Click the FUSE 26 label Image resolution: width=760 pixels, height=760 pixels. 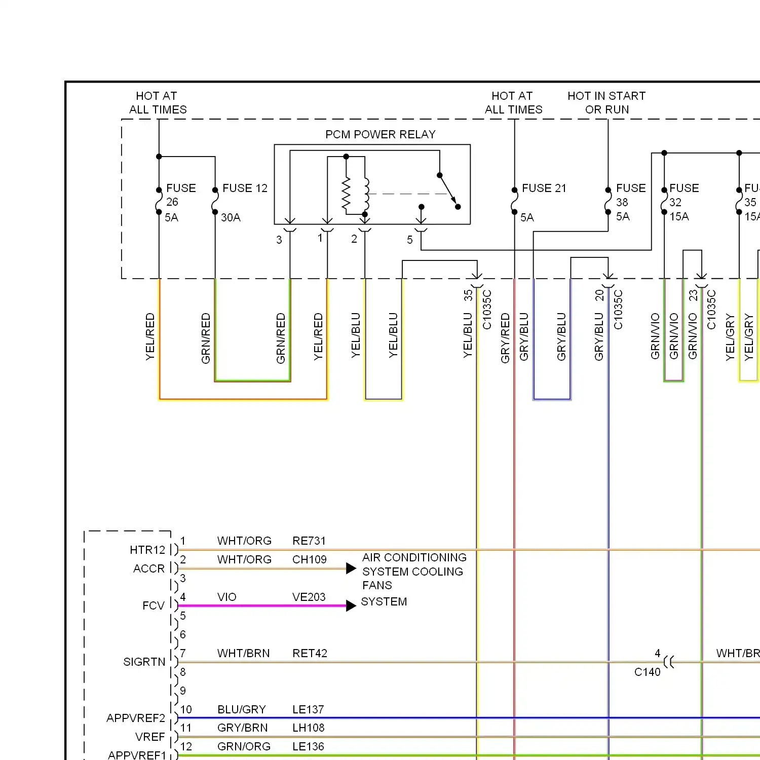pos(181,195)
